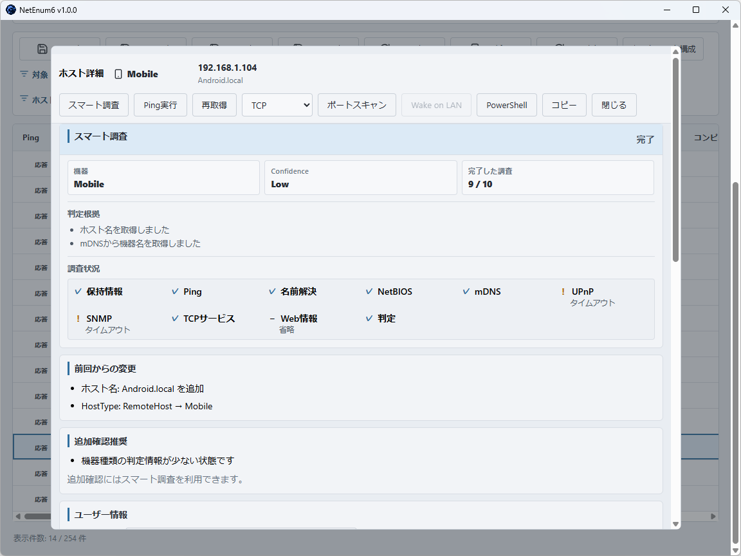Open PowerShell for this host
Screen dimensions: 741x556
[x=507, y=105]
